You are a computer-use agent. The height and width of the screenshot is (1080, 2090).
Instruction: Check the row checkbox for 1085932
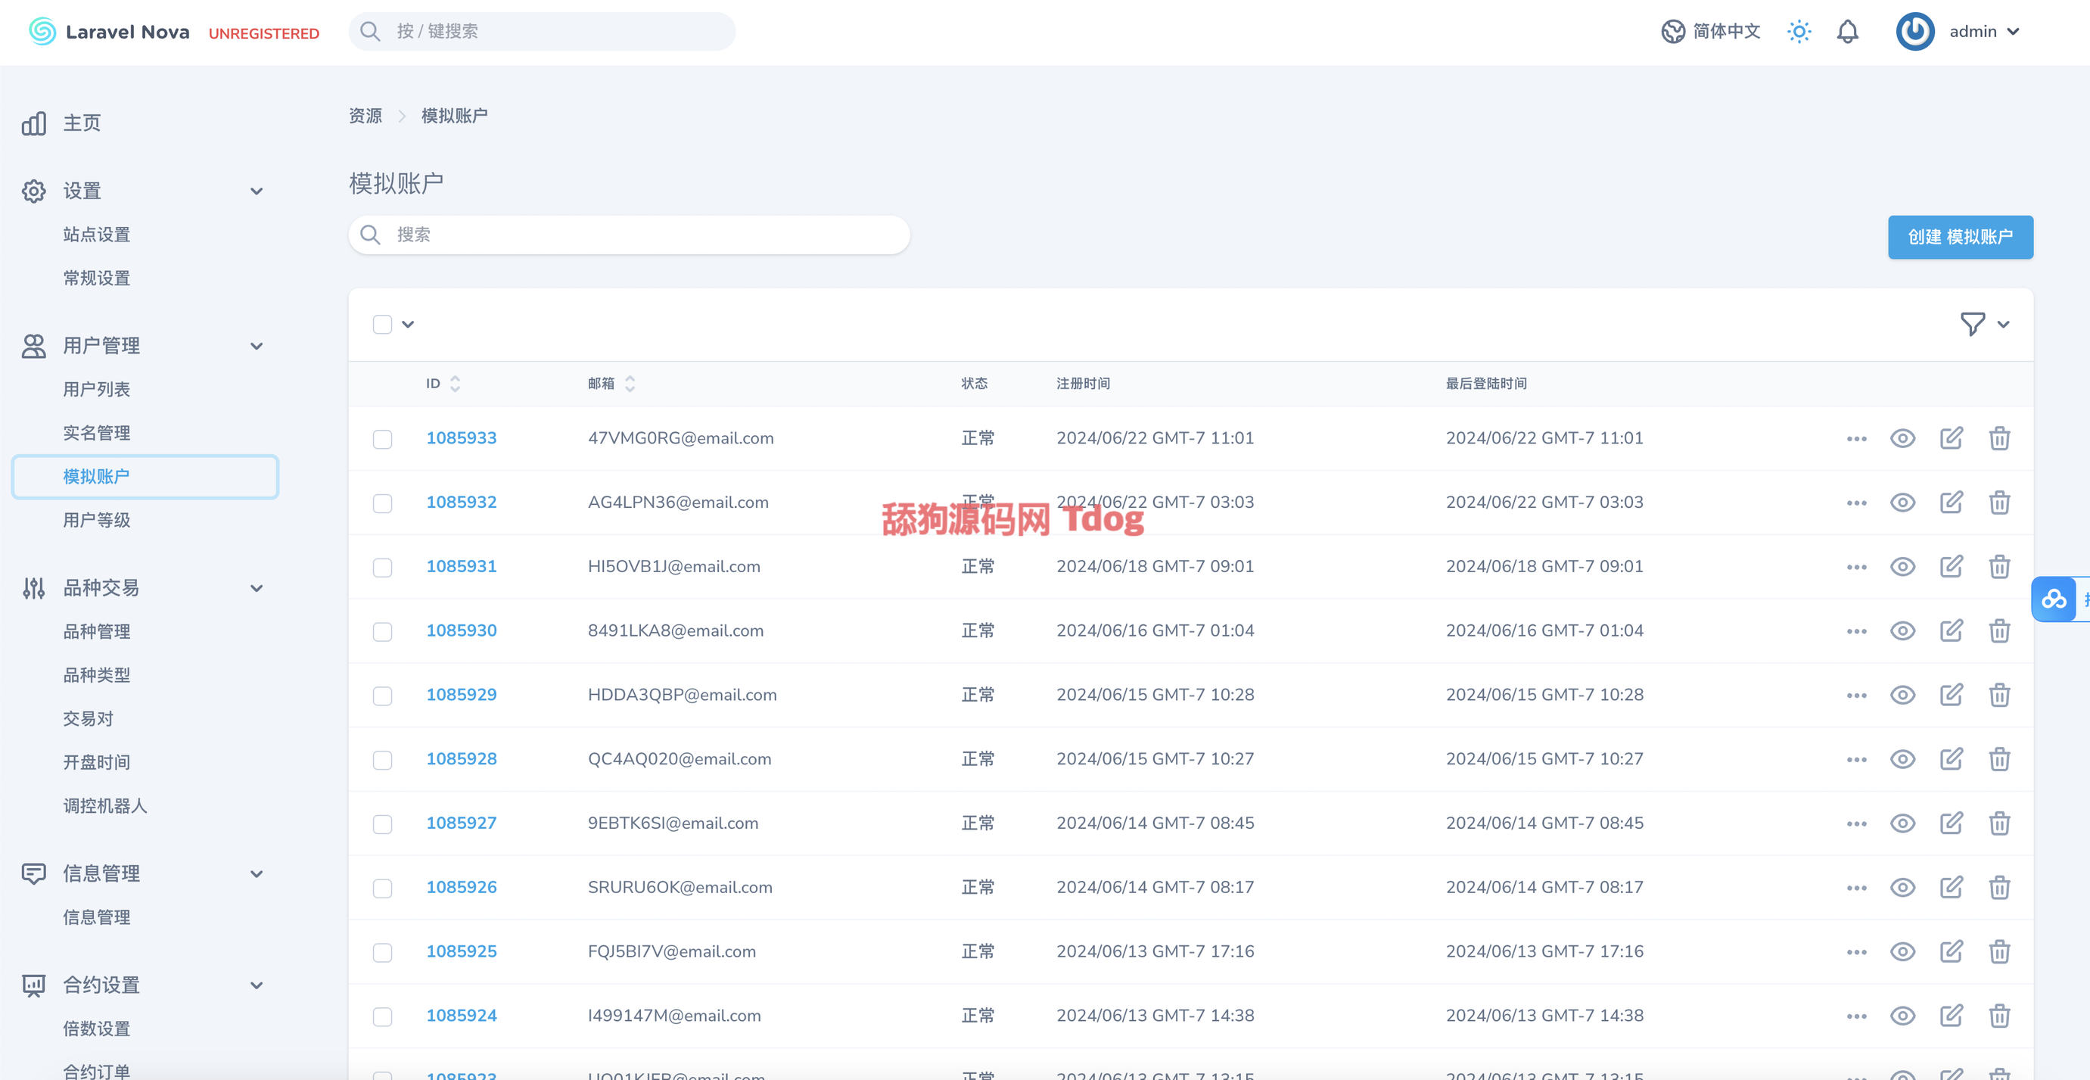382,503
